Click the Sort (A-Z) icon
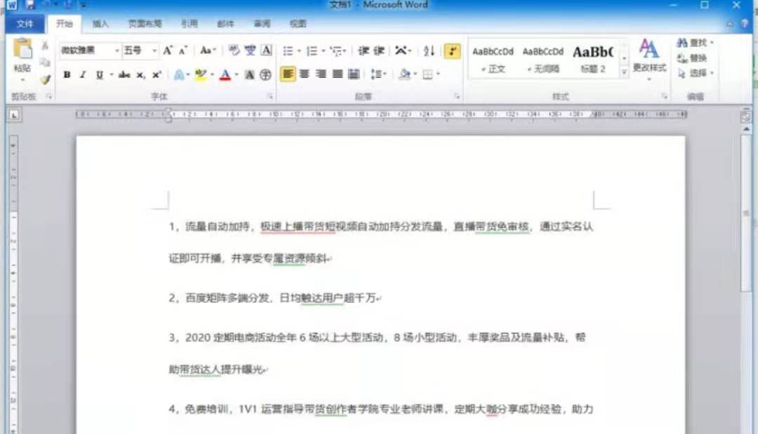758x434 pixels. [x=429, y=51]
